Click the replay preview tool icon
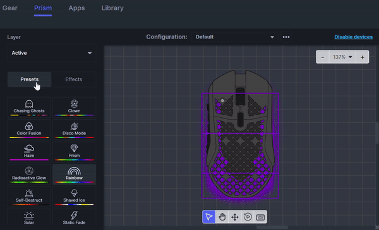Screen dimensions: 379x230 pyautogui.click(x=248, y=217)
